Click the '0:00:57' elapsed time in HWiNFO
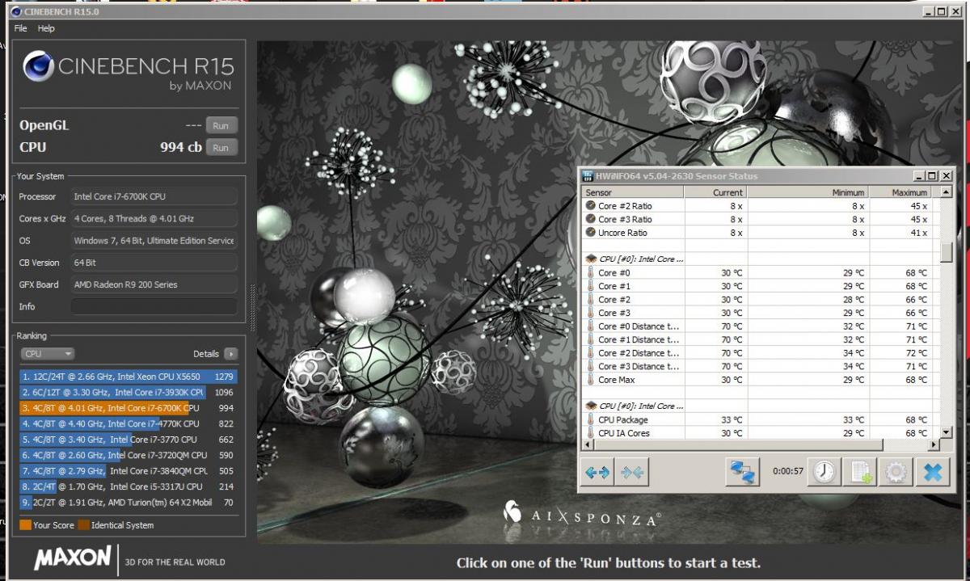Image resolution: width=970 pixels, height=581 pixels. (x=787, y=471)
